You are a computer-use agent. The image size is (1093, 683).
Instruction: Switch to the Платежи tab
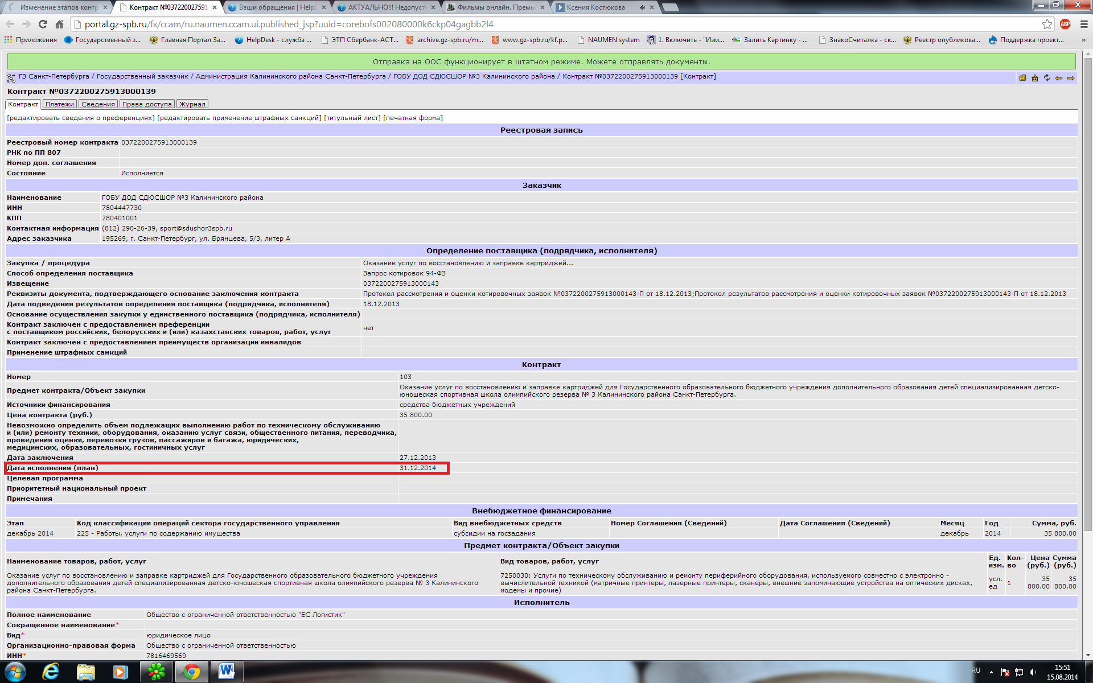pos(60,104)
